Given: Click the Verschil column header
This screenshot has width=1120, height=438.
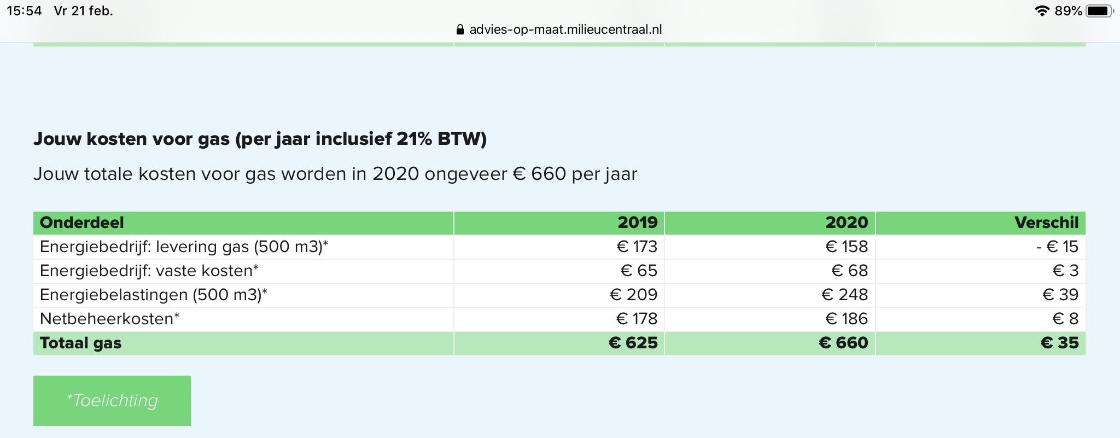Looking at the screenshot, I should tap(1046, 223).
